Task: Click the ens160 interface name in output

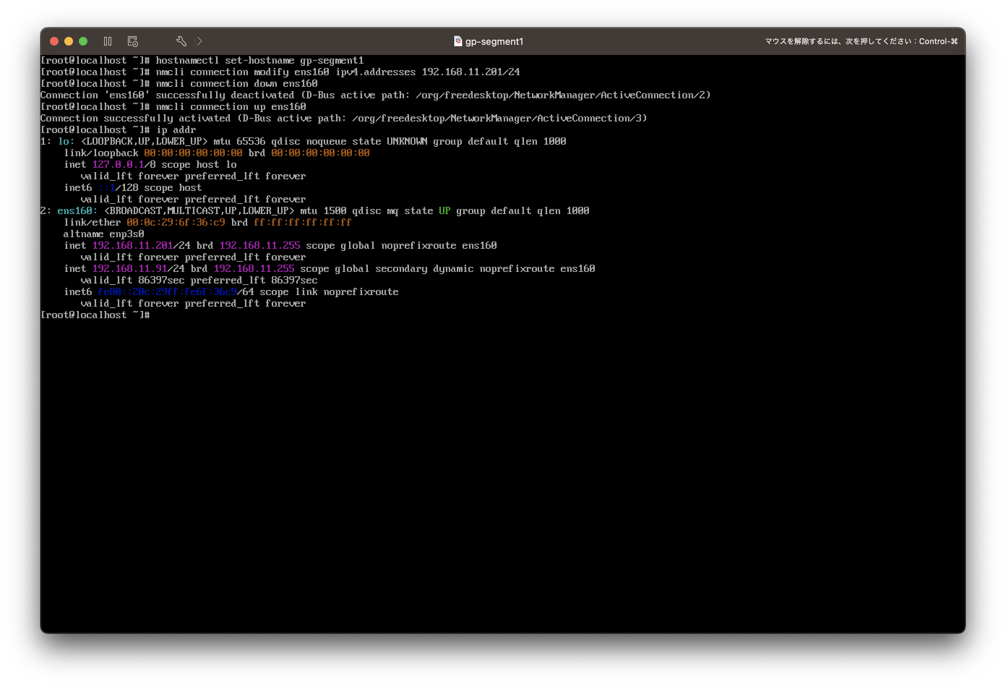Action: pos(74,211)
